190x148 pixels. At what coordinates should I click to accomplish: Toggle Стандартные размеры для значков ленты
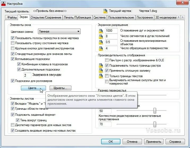pos(12,54)
